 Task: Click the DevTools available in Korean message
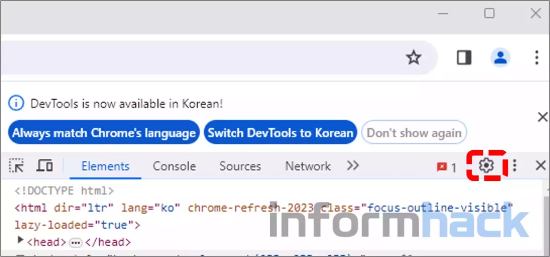click(x=127, y=104)
